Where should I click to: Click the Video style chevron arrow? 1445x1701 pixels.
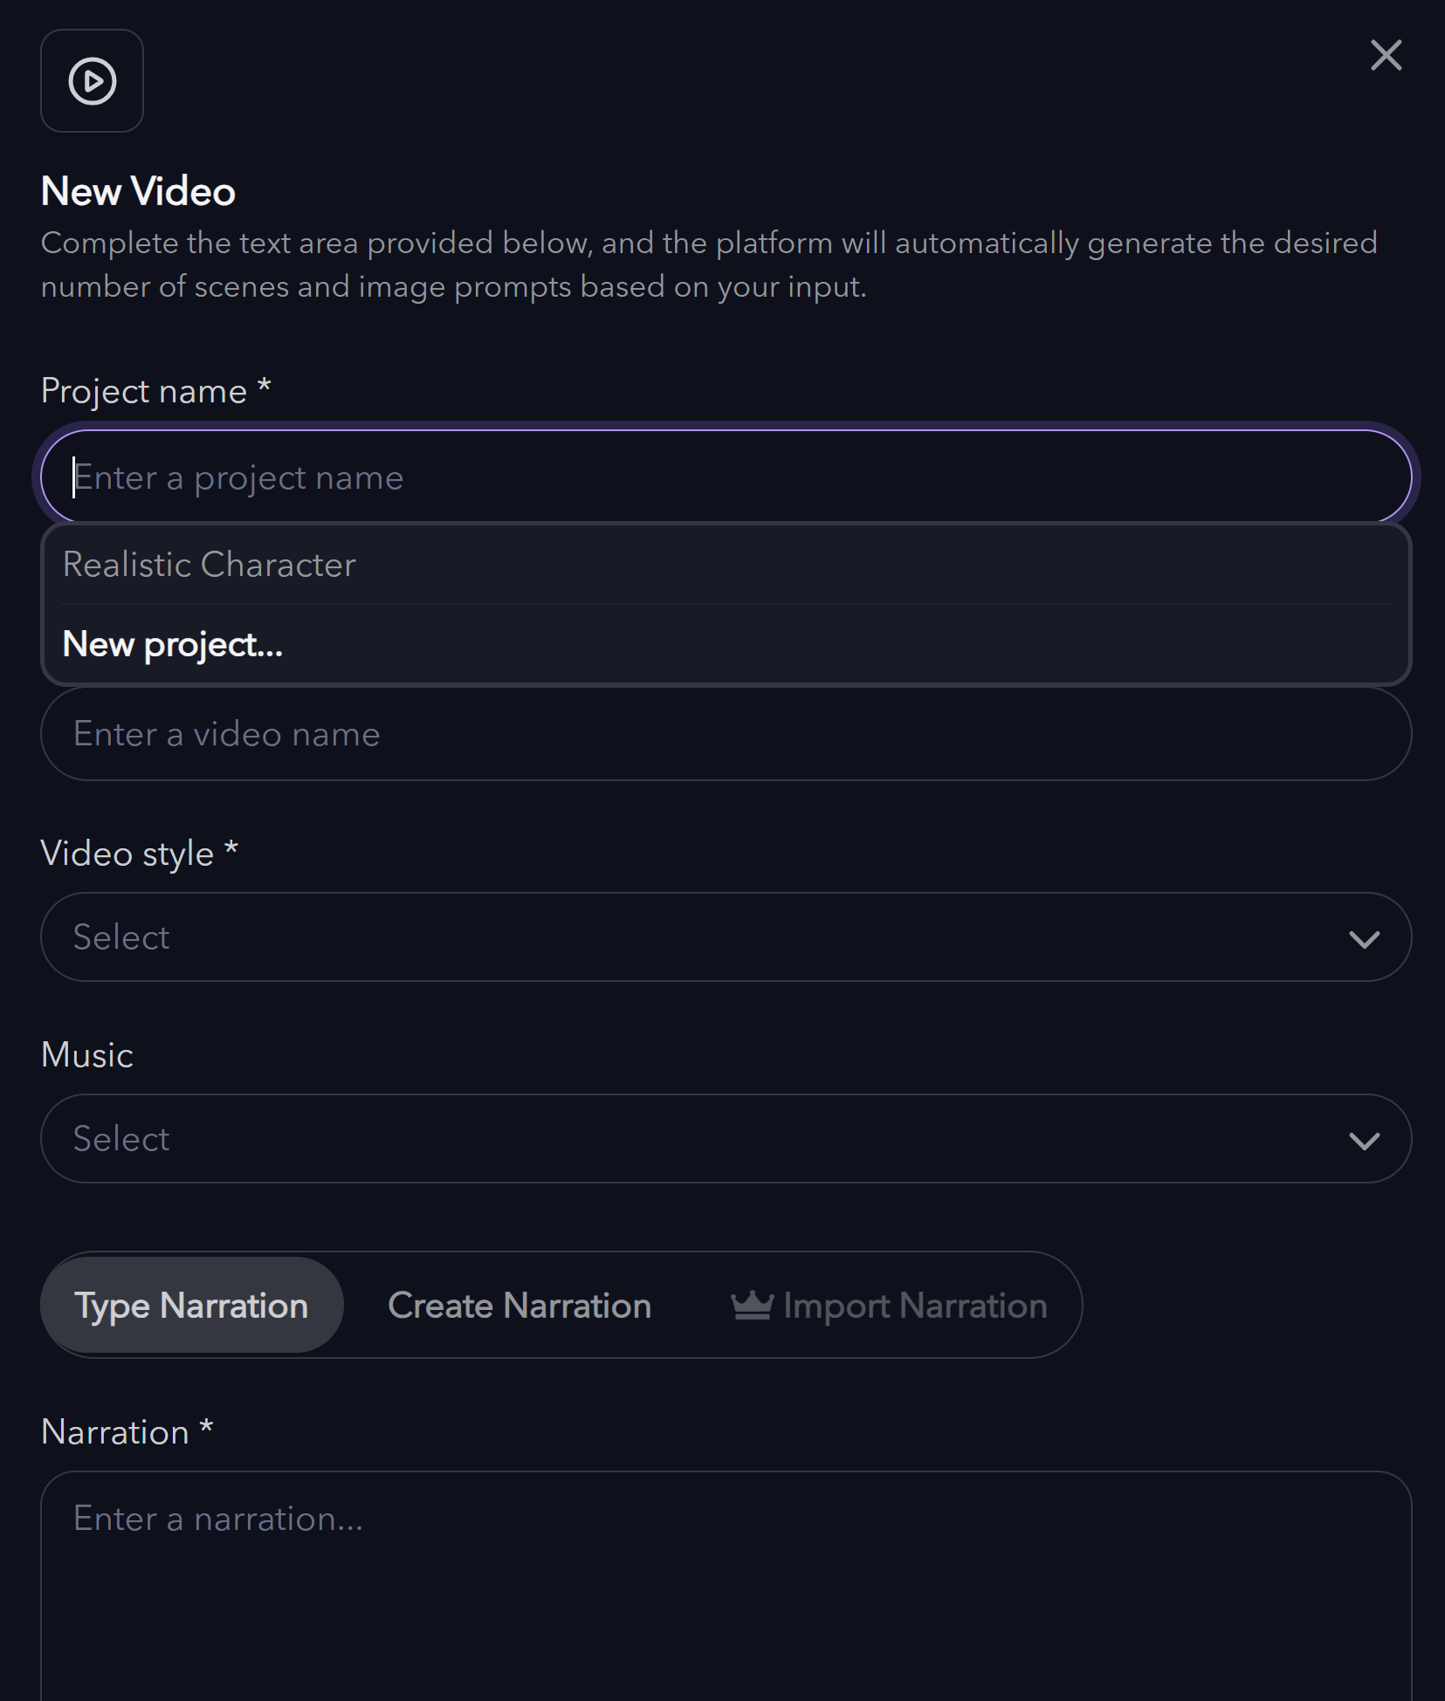[1364, 938]
